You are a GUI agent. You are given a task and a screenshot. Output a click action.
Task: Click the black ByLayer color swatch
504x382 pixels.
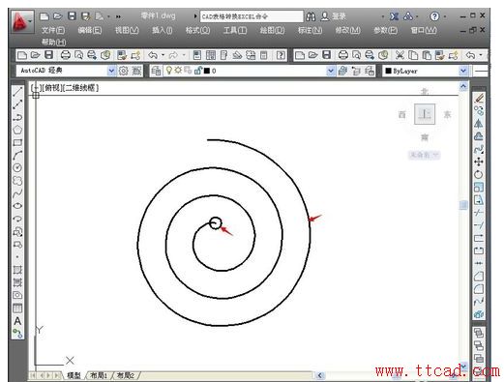click(388, 71)
